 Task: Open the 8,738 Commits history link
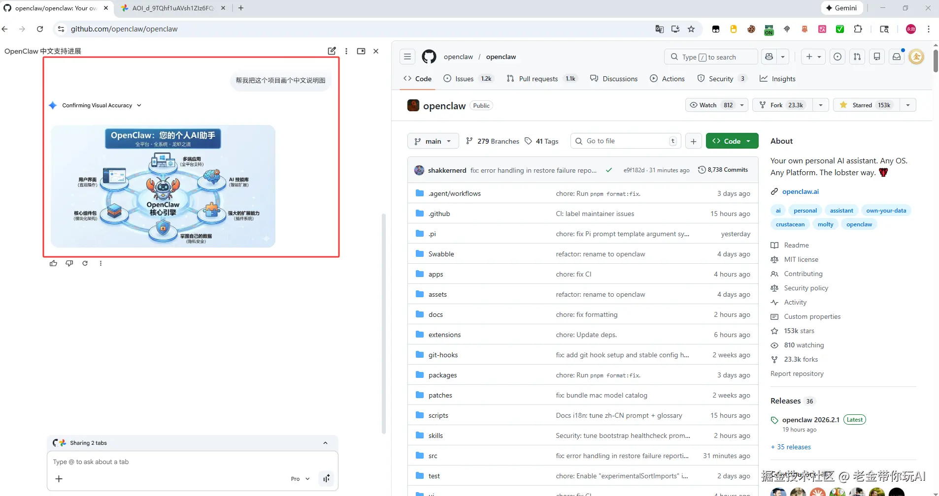[723, 170]
